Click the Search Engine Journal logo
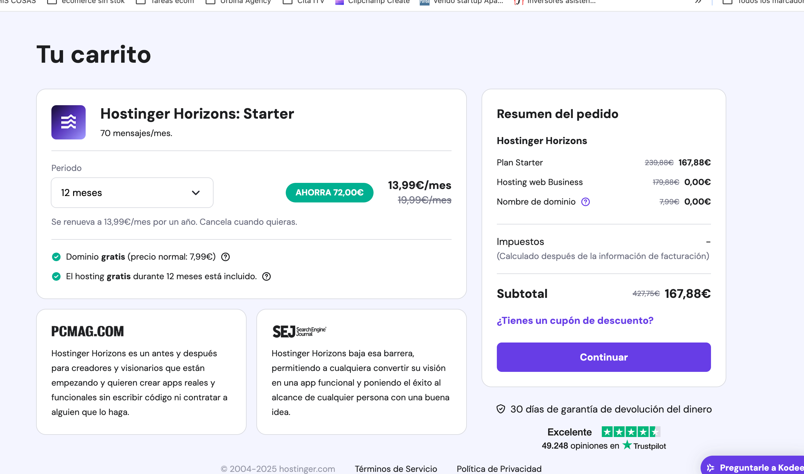The width and height of the screenshot is (804, 474). point(299,331)
